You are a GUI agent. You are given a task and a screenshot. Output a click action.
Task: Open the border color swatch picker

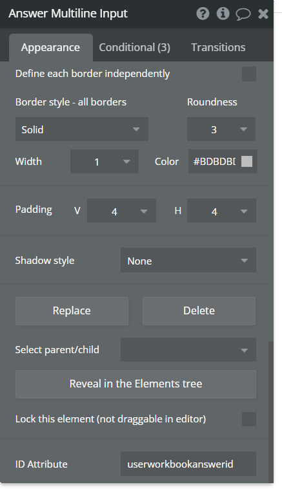click(247, 162)
